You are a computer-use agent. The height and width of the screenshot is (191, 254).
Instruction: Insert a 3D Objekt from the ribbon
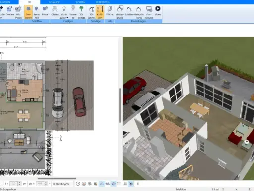pos(55,11)
